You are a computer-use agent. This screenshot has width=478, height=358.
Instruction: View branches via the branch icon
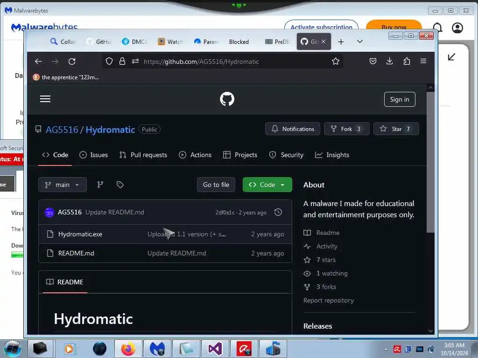100,185
